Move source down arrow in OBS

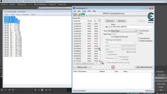50,90
